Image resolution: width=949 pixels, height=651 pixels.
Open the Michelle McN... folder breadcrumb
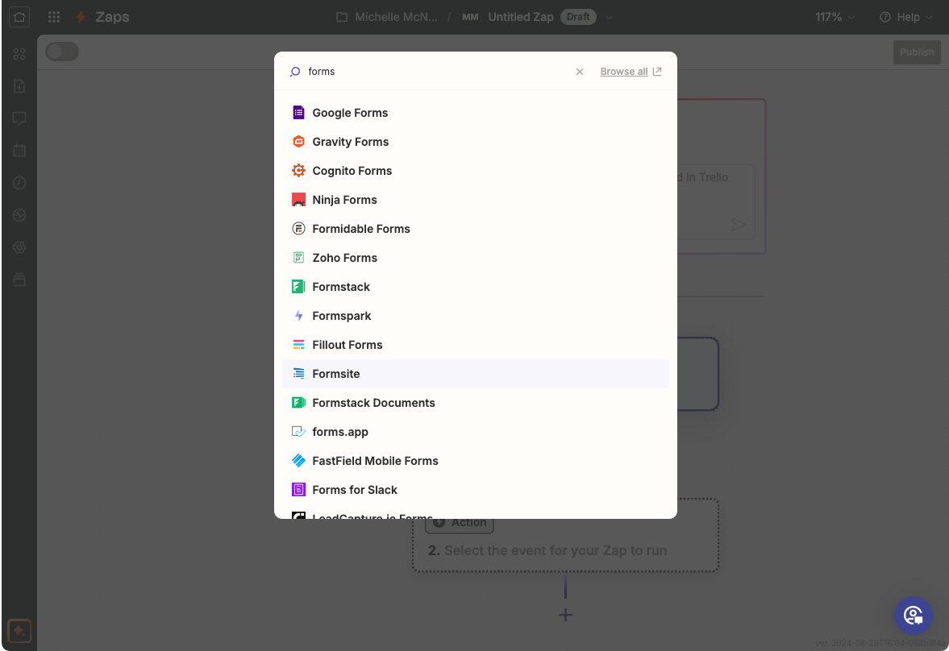click(387, 17)
